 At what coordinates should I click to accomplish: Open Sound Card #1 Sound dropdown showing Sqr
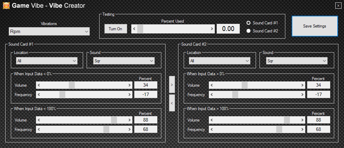124,61
